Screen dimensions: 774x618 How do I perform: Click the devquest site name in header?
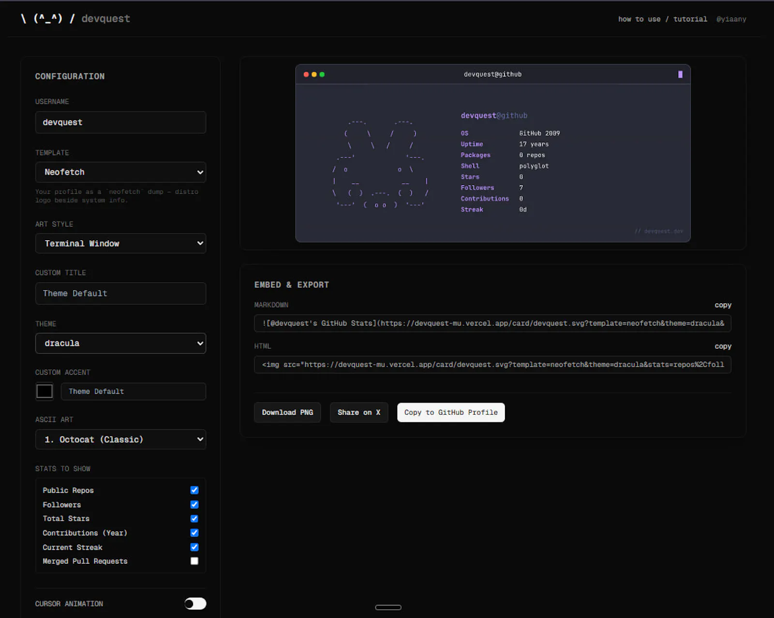coord(105,18)
